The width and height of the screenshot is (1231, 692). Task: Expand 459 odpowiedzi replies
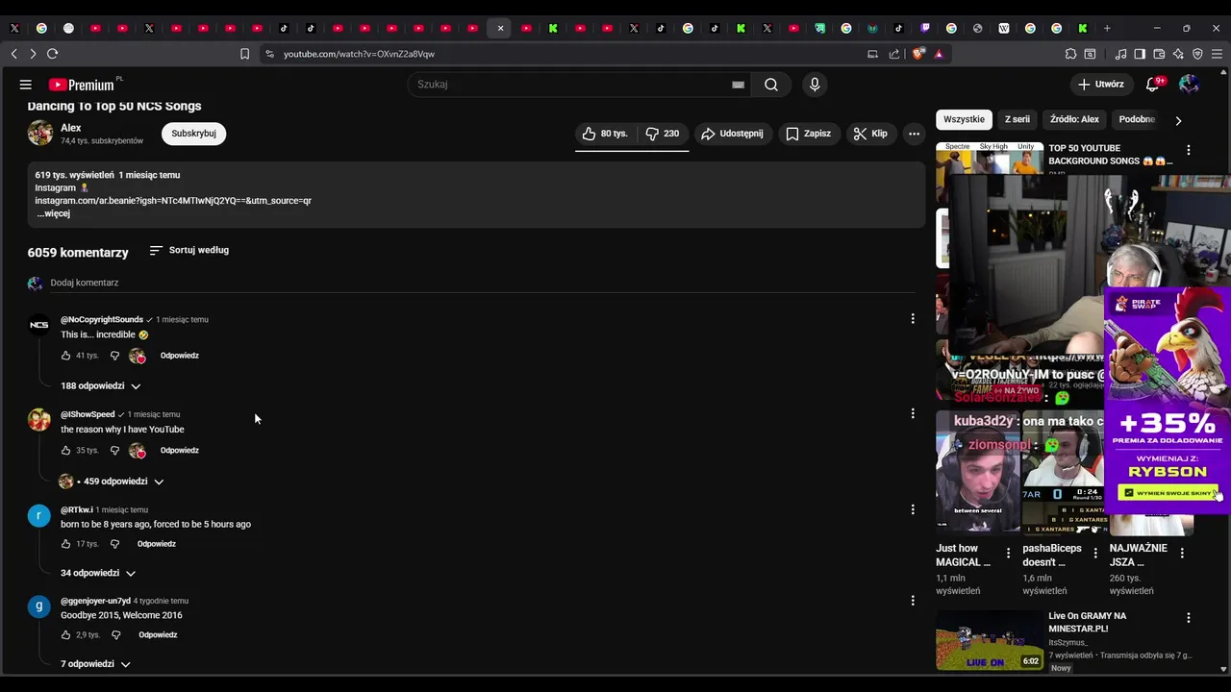[111, 482]
